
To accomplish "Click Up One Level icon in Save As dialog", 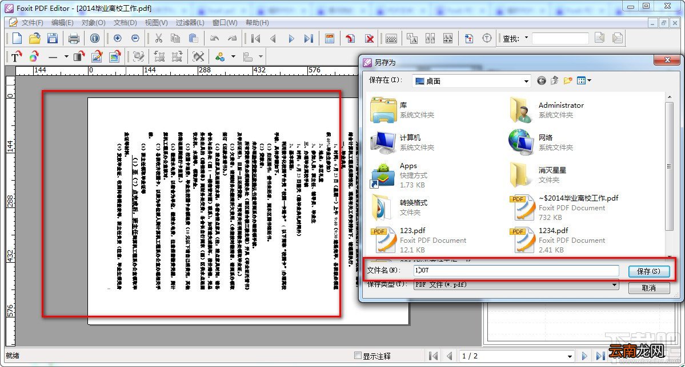I will (554, 80).
